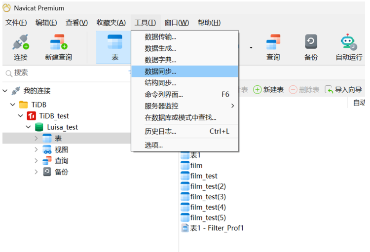
Task: Select the 表 (Table) toolbar icon
Action: click(114, 47)
